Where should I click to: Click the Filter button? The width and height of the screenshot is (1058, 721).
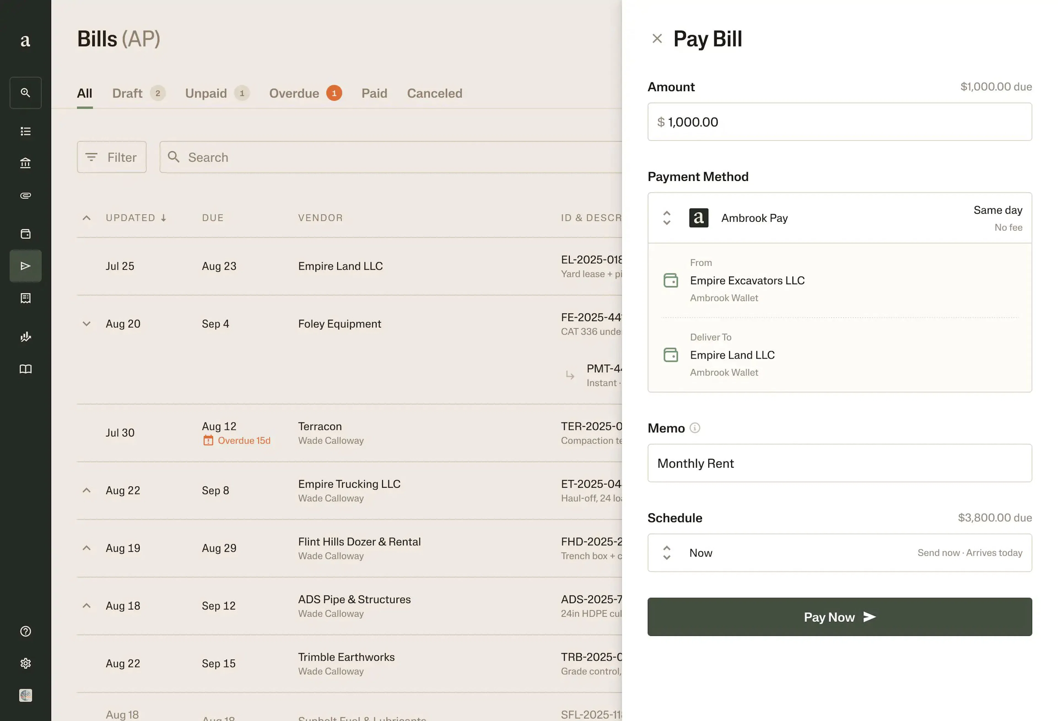(x=112, y=157)
